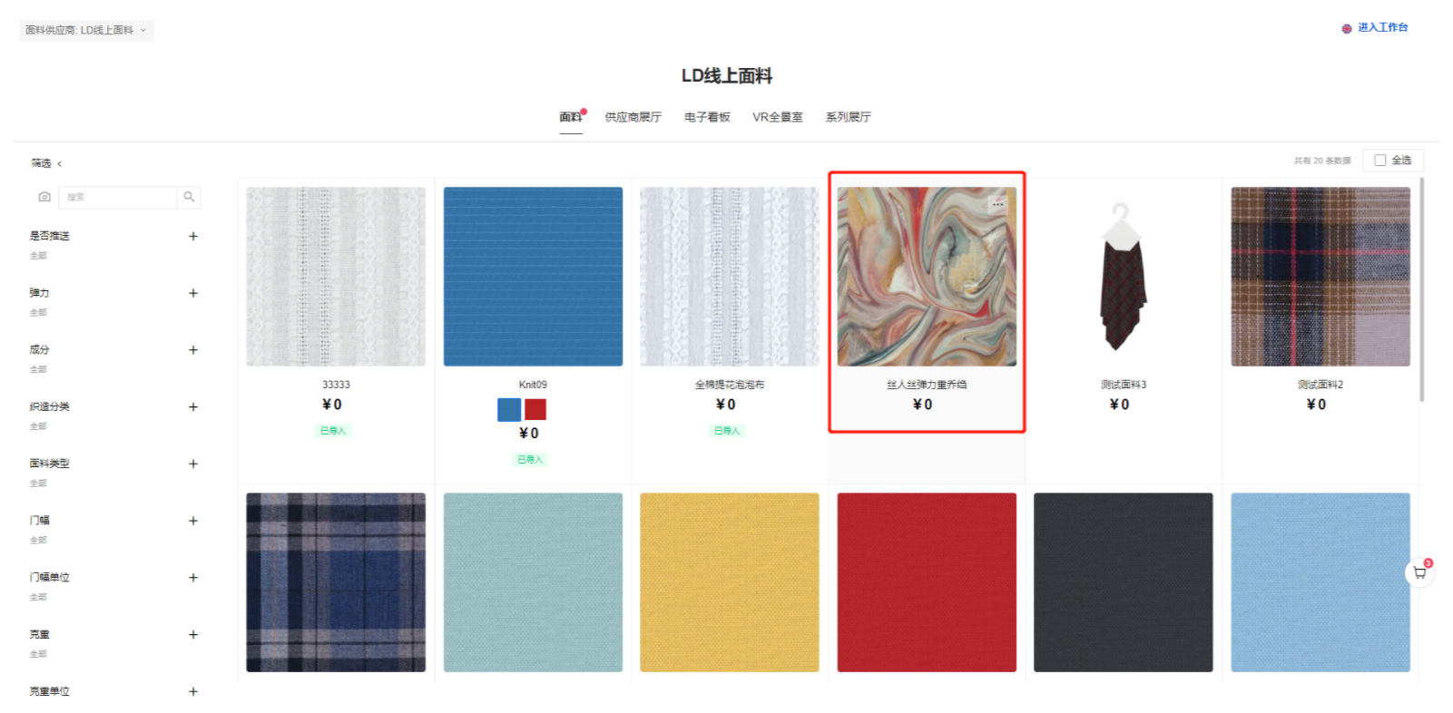Click the magnifier search icon

tap(189, 197)
